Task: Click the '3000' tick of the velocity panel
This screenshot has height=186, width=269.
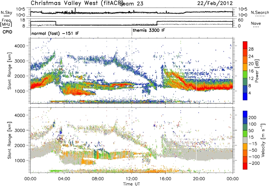Action: point(20,130)
